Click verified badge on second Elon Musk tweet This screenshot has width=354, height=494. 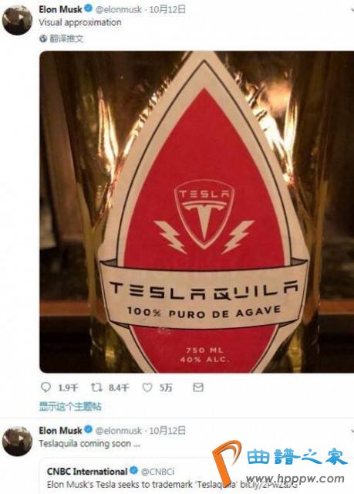click(x=89, y=429)
